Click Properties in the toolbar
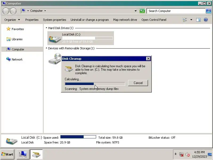The height and width of the screenshot is (160, 213). [32, 20]
